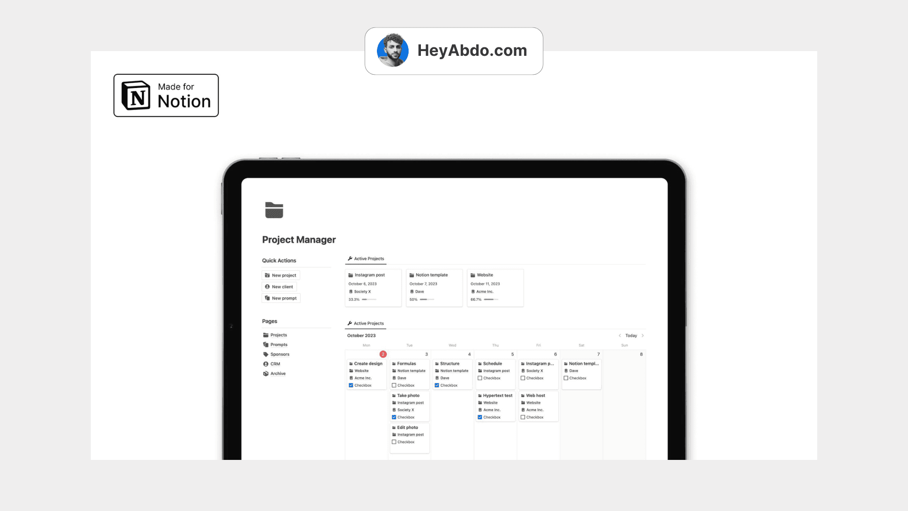908x511 pixels.
Task: Open the Projects page from sidebar
Action: [279, 335]
